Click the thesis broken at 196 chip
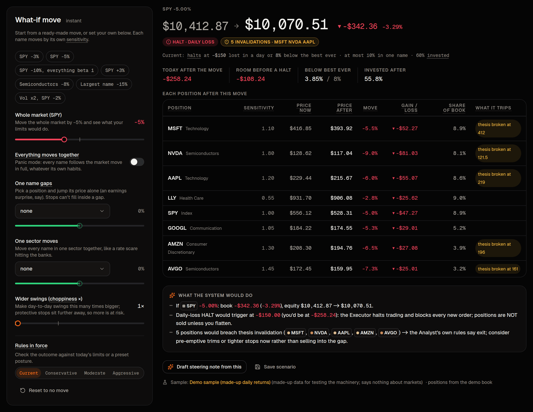This screenshot has width=533, height=412. tap(498, 248)
